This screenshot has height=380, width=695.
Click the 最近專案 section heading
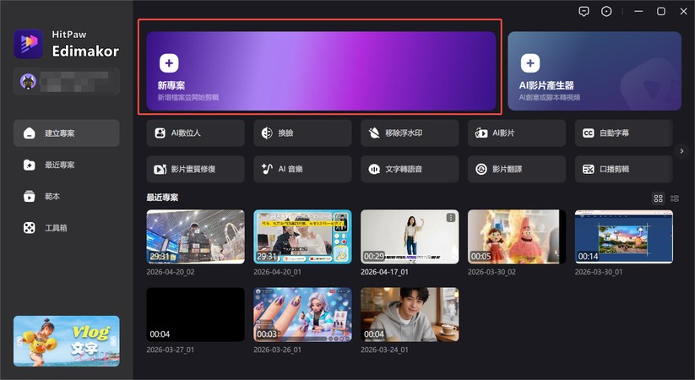tap(162, 198)
